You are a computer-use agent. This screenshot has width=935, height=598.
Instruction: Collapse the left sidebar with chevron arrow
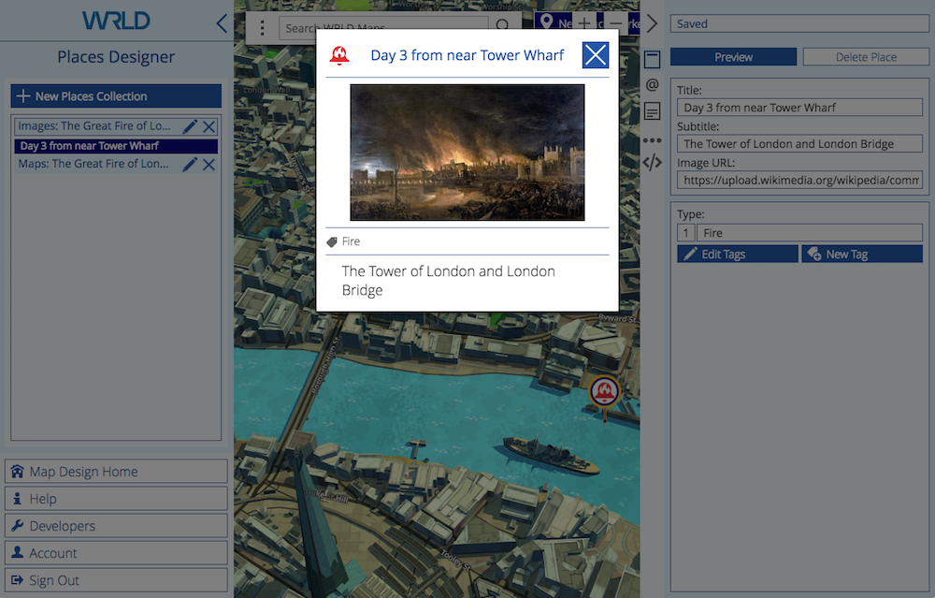[x=222, y=23]
